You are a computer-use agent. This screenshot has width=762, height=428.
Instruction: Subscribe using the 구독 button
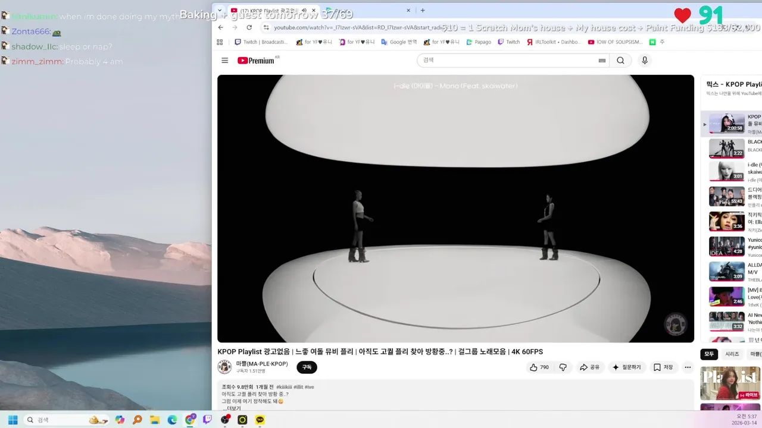tap(307, 367)
